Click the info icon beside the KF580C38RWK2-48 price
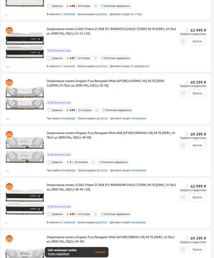Image resolution: width=214 pixels, height=258 pixels. (x=187, y=238)
